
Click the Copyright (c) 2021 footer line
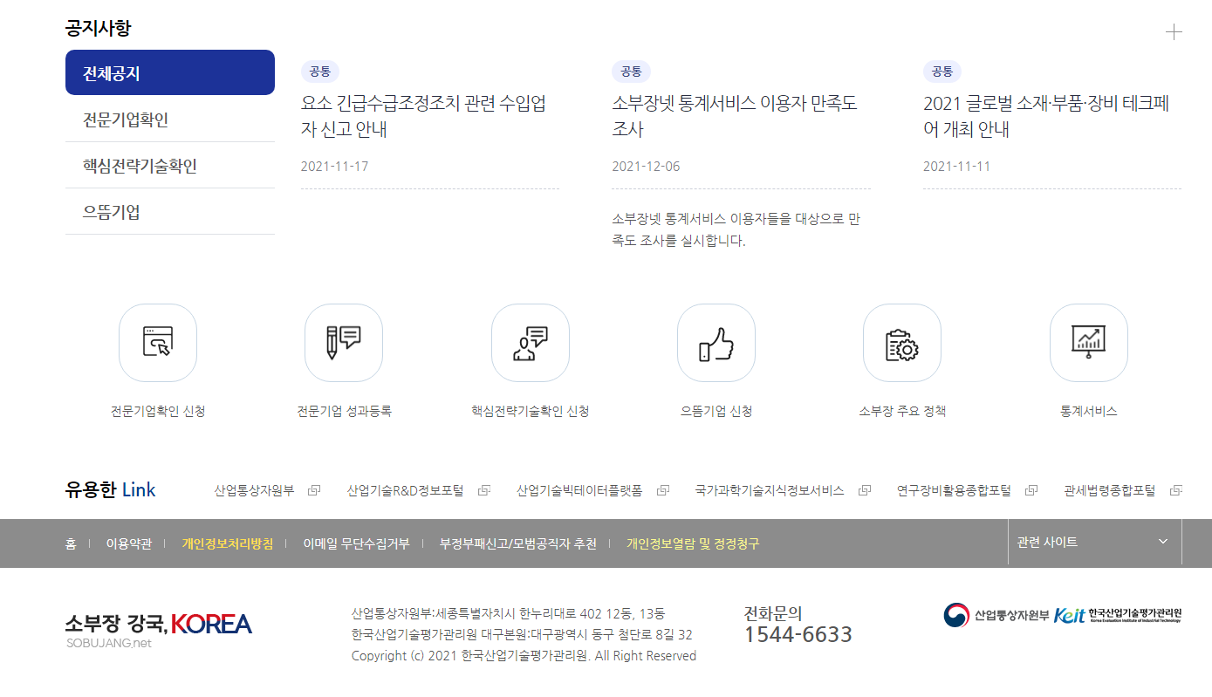point(524,655)
